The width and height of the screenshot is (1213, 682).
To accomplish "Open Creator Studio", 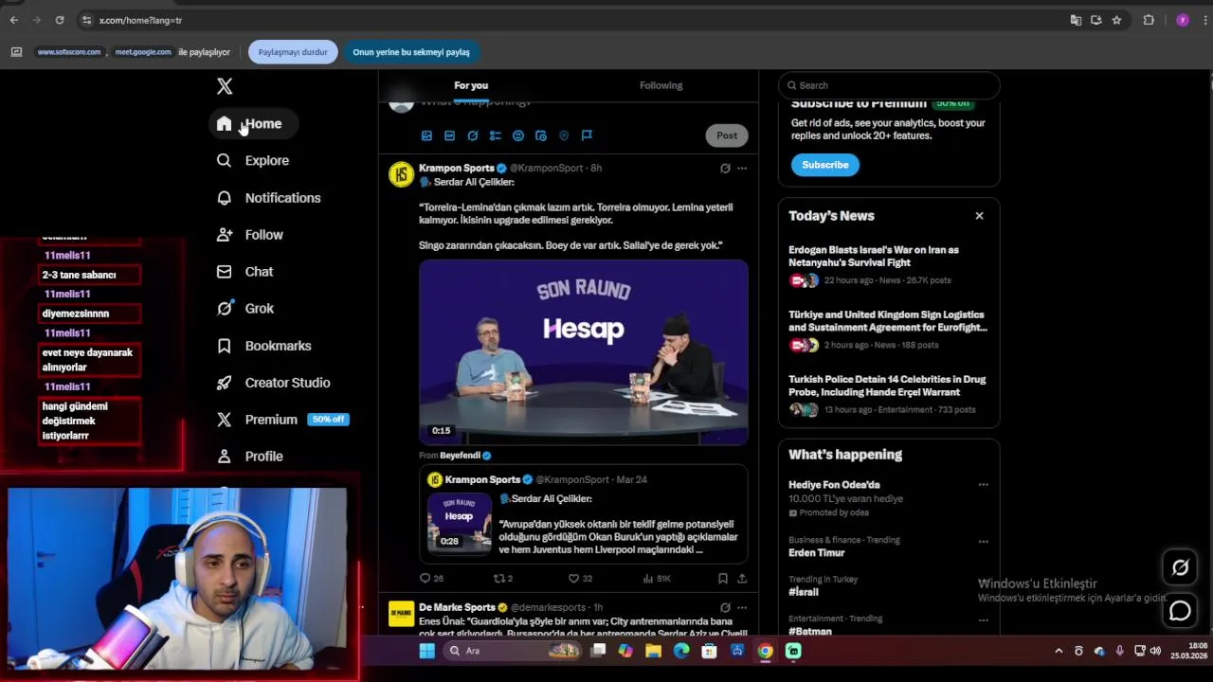I will pos(274,383).
